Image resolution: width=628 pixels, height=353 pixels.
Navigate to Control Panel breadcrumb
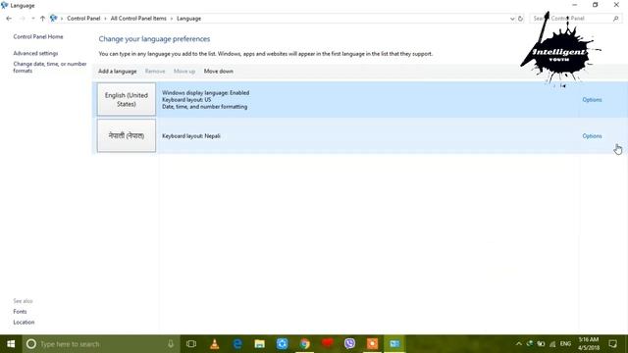pos(83,19)
